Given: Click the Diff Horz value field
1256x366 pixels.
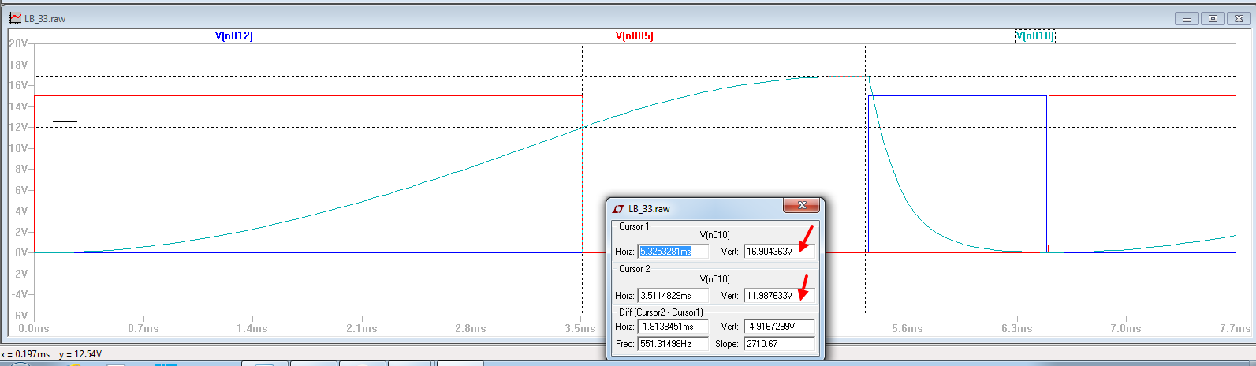Looking at the screenshot, I should click(673, 326).
